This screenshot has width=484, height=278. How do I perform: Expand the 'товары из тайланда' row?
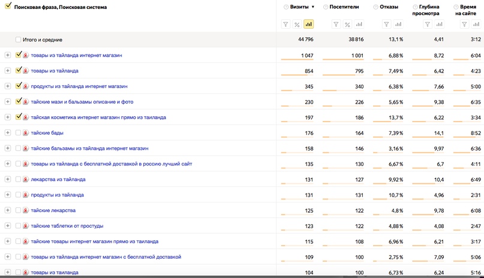click(x=8, y=71)
